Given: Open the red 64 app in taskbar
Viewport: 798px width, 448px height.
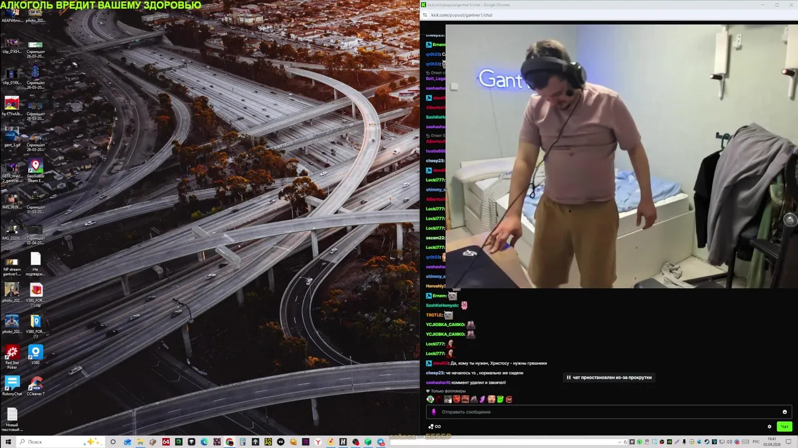Looking at the screenshot, I should [x=166, y=442].
